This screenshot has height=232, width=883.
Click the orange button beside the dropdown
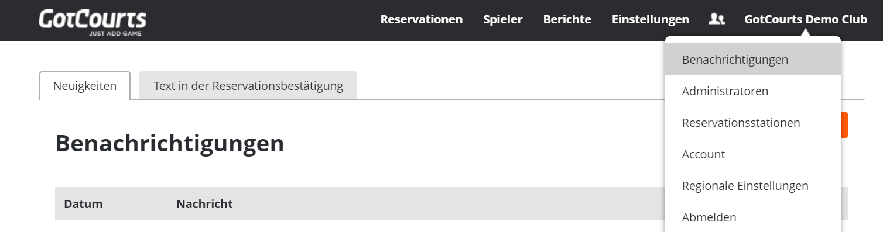[x=845, y=125]
